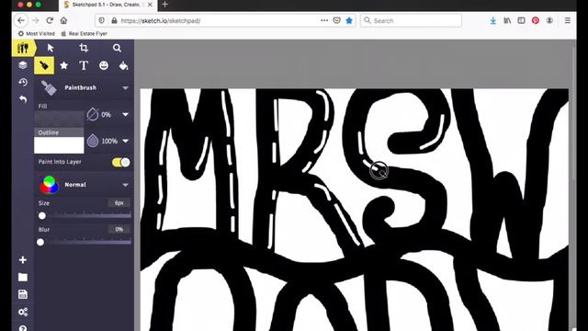This screenshot has width=588, height=331.
Task: Click the Size slider handle
Action: tap(42, 216)
